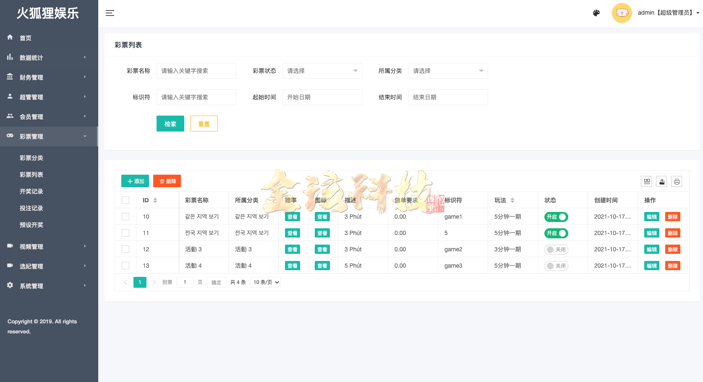Open the 彩票状态 dropdown
The width and height of the screenshot is (703, 382).
pos(322,70)
